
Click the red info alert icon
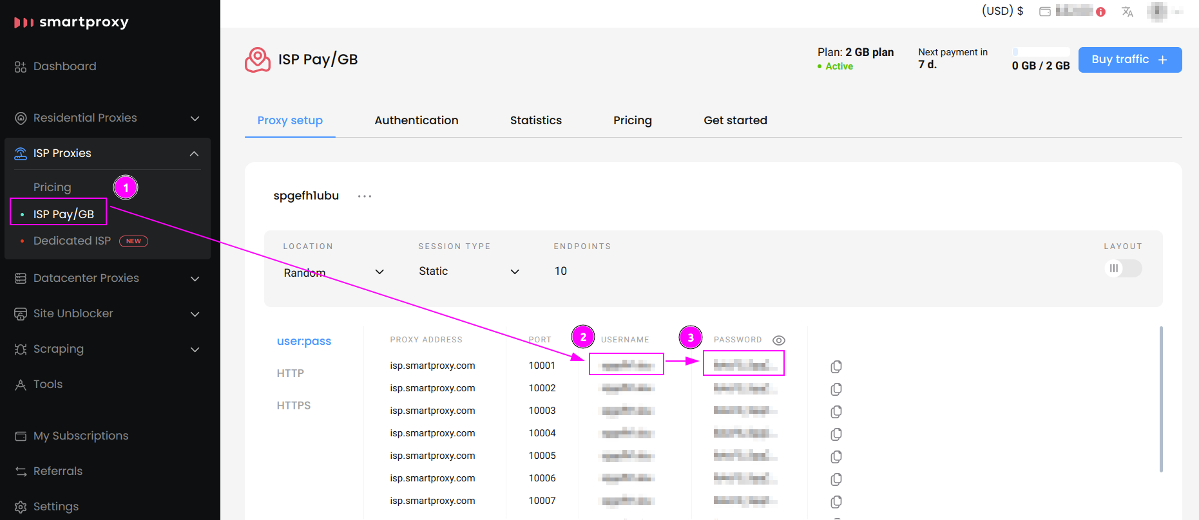click(x=1100, y=12)
